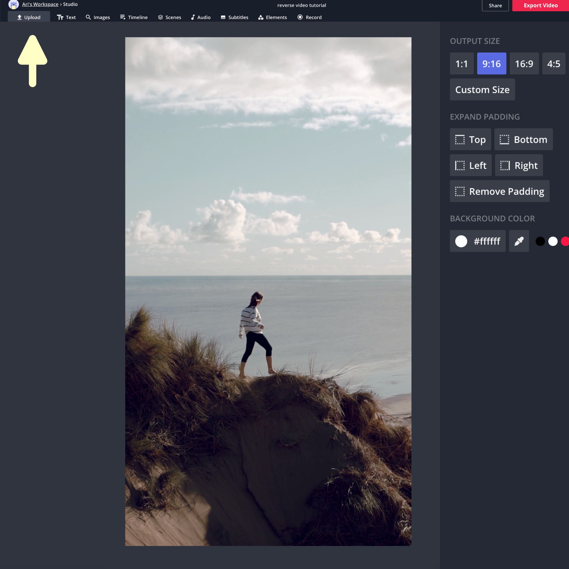The image size is (569, 569).
Task: Choose the black background color swatch
Action: (540, 241)
